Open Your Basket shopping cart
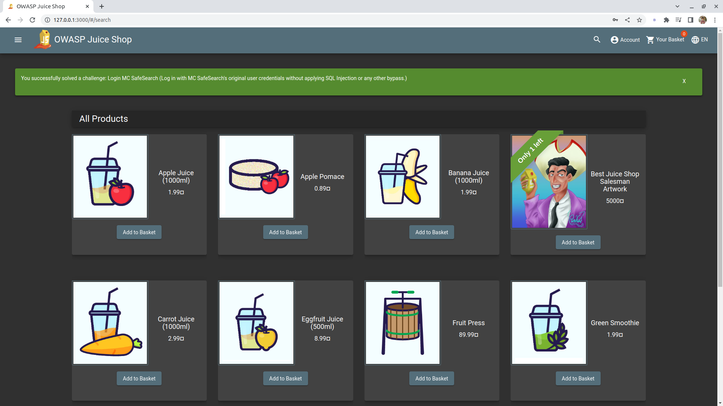This screenshot has height=406, width=723. pyautogui.click(x=665, y=39)
